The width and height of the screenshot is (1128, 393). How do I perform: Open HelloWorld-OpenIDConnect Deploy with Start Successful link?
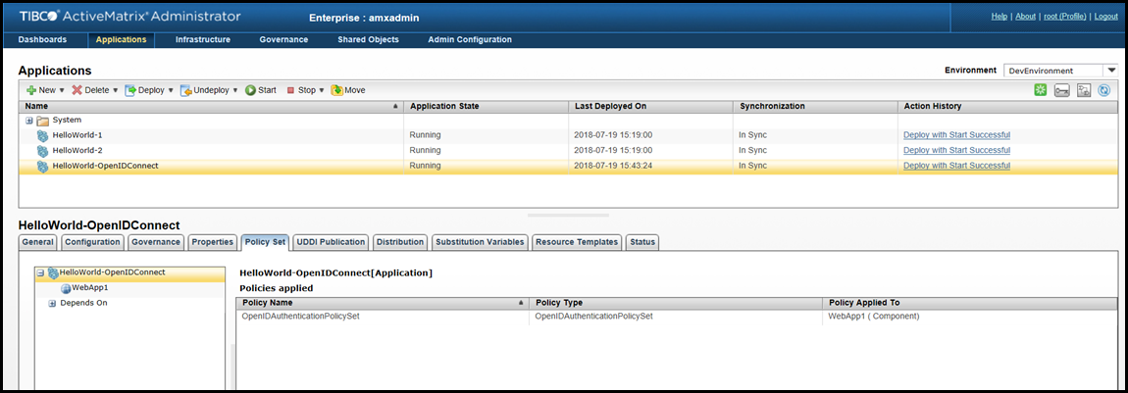click(956, 166)
